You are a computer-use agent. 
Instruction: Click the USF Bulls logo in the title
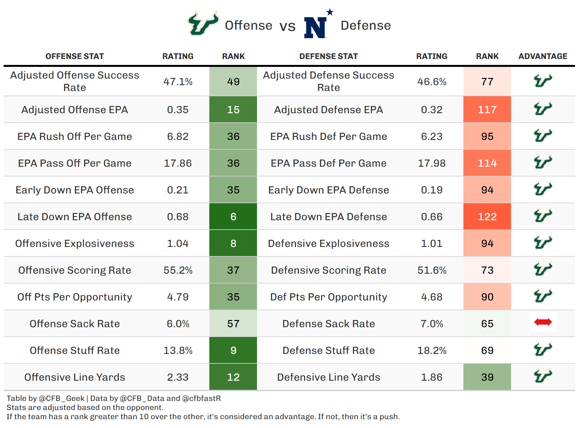click(x=203, y=23)
